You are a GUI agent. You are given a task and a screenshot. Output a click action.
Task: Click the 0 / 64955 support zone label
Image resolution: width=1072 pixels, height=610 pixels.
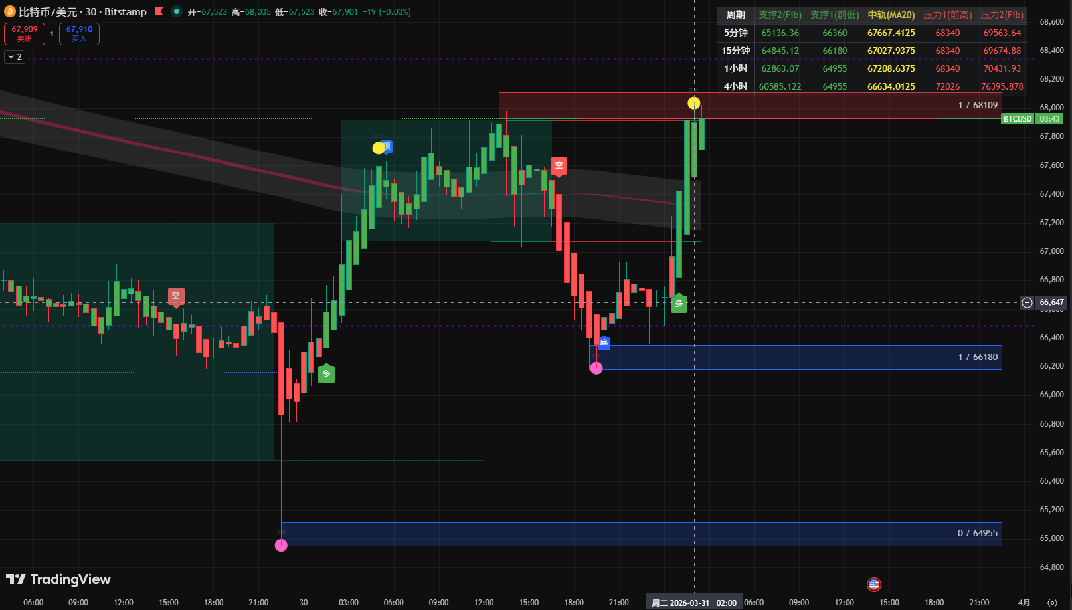(x=978, y=533)
